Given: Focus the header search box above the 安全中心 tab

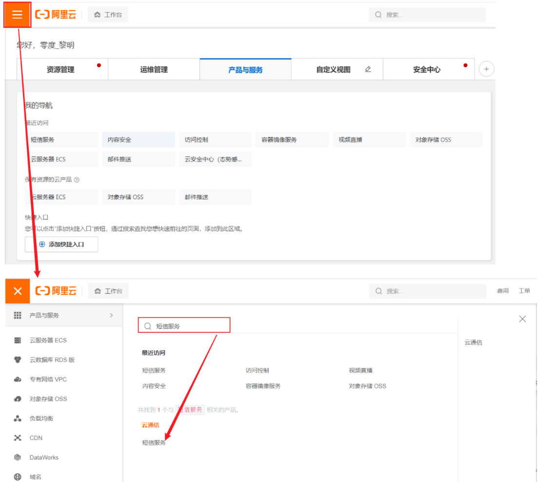Looking at the screenshot, I should pos(427,15).
